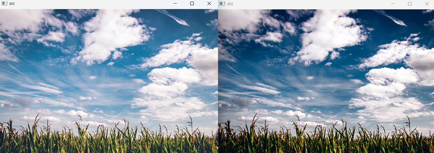
Task: Maximize the dst window
Action: (410, 3)
